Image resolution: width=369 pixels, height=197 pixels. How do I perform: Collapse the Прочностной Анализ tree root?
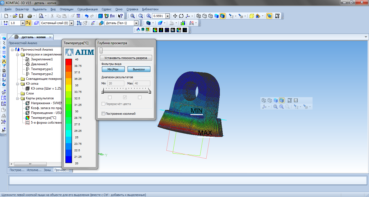12,50
